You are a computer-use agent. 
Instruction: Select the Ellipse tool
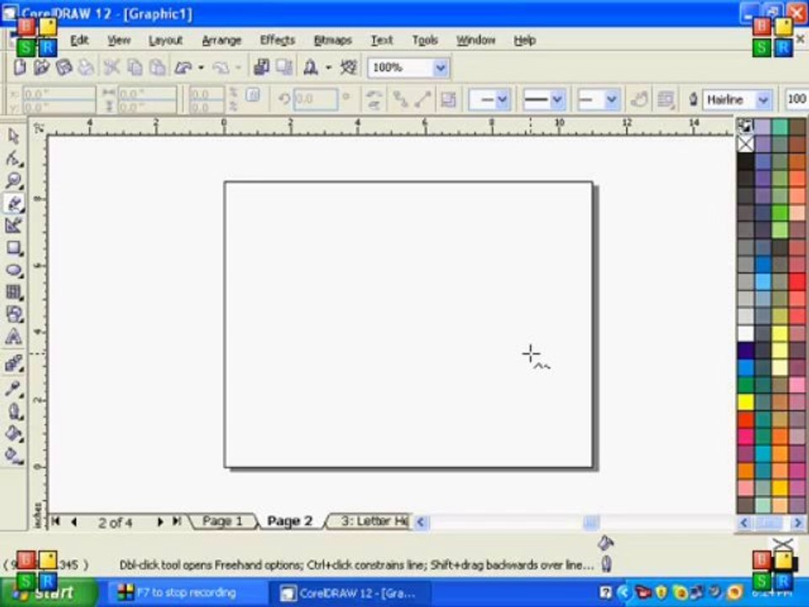point(13,270)
